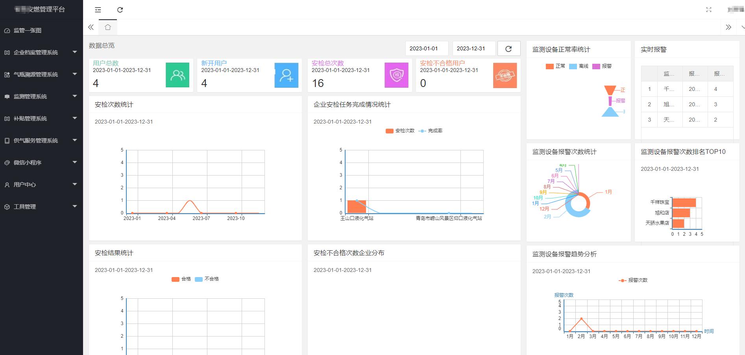The height and width of the screenshot is (355, 745).
Task: Open 监管一张图 menu item
Action: click(x=28, y=30)
